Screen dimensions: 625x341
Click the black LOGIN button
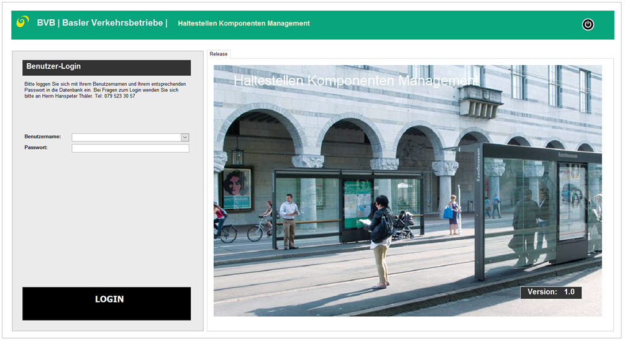coord(106,304)
